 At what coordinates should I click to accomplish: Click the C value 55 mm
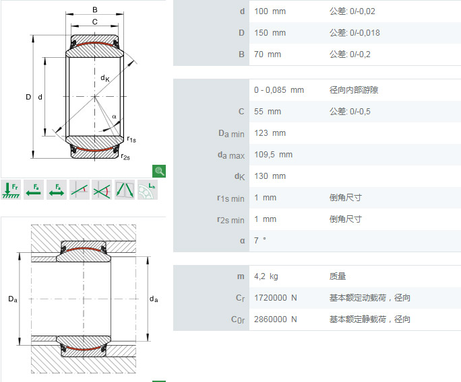pyautogui.click(x=268, y=112)
